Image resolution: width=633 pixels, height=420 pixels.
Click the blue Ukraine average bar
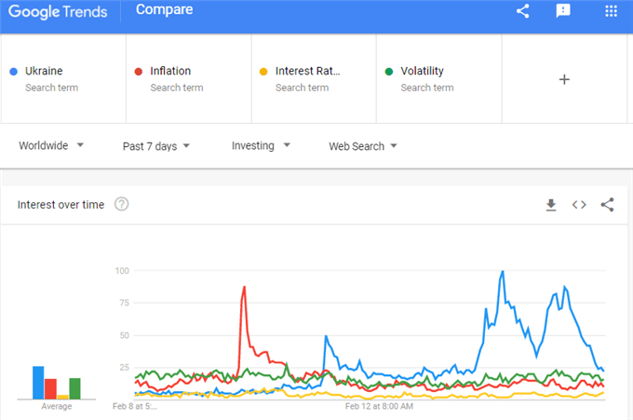(x=38, y=383)
